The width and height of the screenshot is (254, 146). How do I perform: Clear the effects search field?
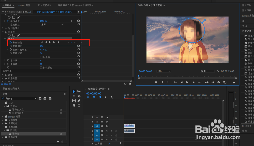[35, 99]
